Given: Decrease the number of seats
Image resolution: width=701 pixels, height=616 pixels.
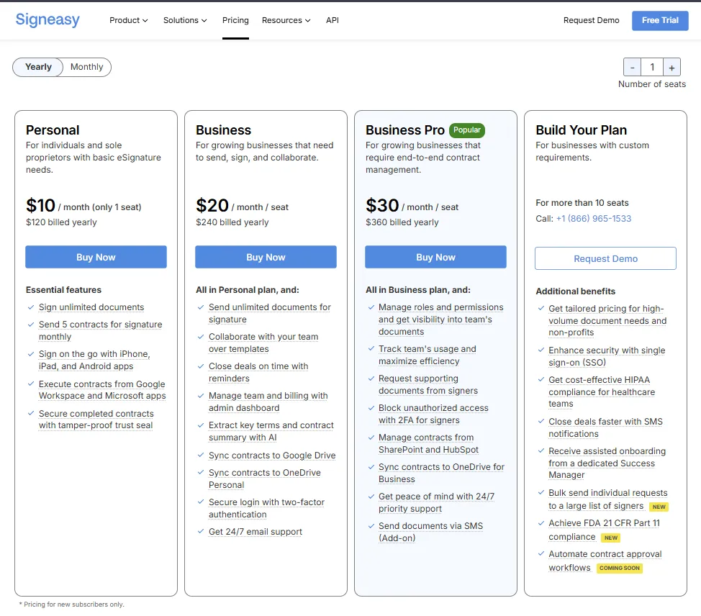Looking at the screenshot, I should point(632,66).
